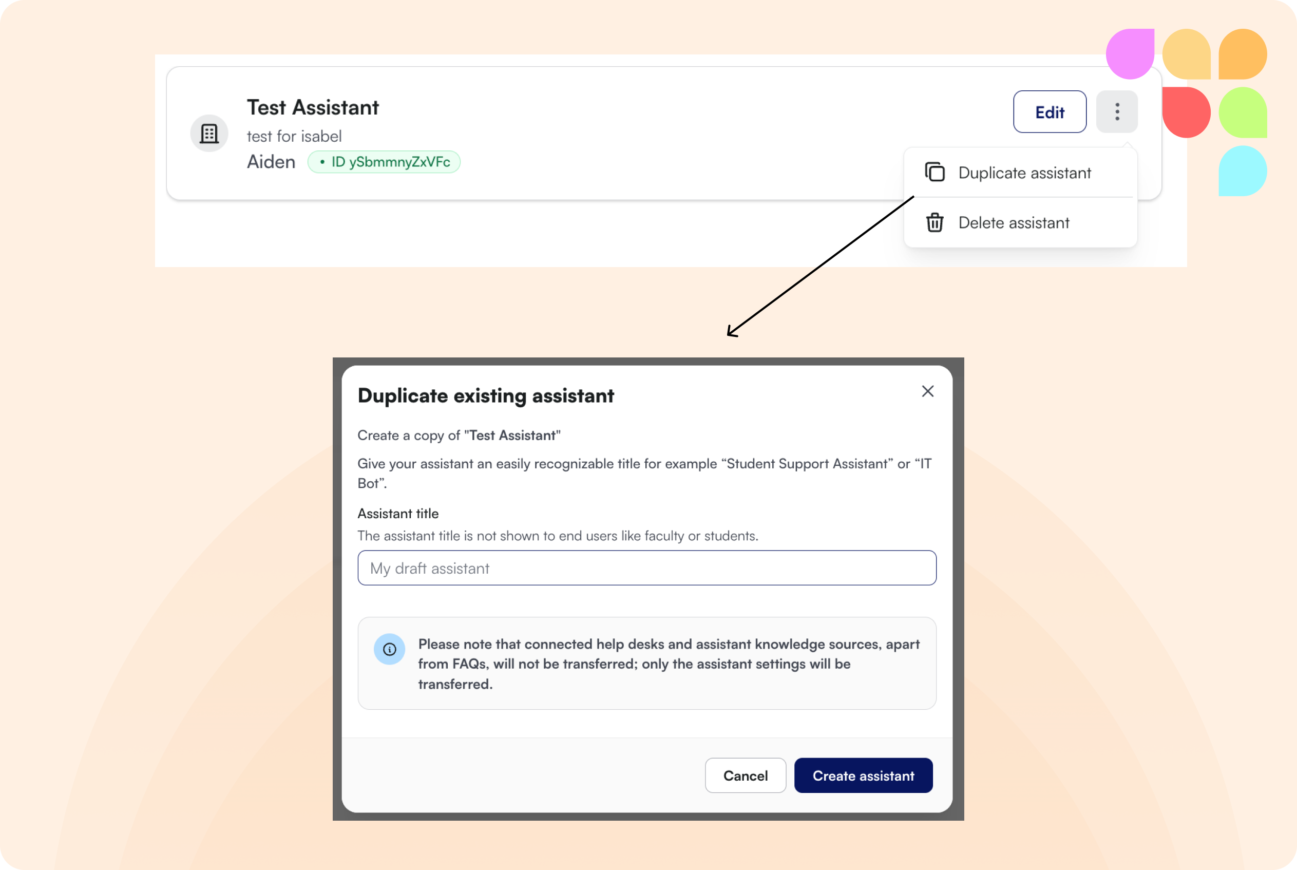Screen dimensions: 1297x870
Task: Click the trash can delete icon
Action: [x=934, y=222]
